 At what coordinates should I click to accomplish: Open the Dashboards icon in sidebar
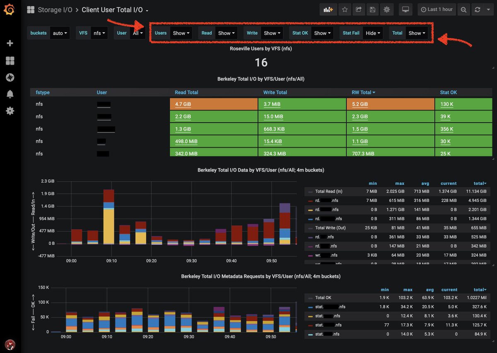[x=10, y=61]
